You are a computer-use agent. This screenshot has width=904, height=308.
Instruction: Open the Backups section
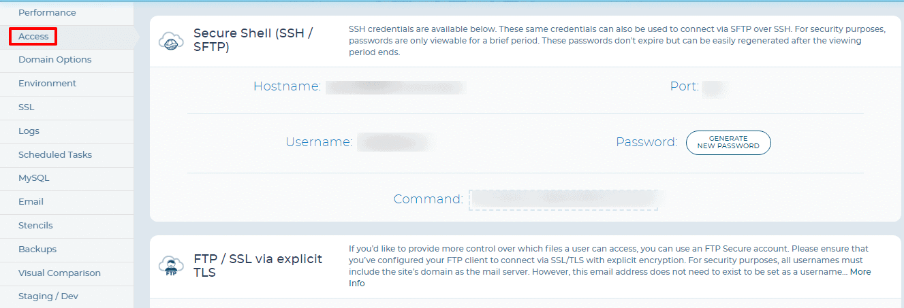(37, 250)
